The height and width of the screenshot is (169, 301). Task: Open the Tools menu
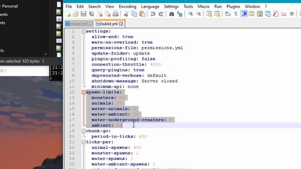point(188,6)
